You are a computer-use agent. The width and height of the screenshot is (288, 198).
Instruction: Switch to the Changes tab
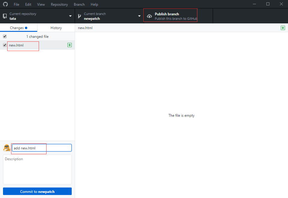pyautogui.click(x=19, y=28)
